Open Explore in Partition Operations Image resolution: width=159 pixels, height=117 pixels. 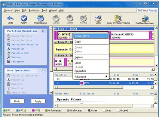click(x=14, y=57)
